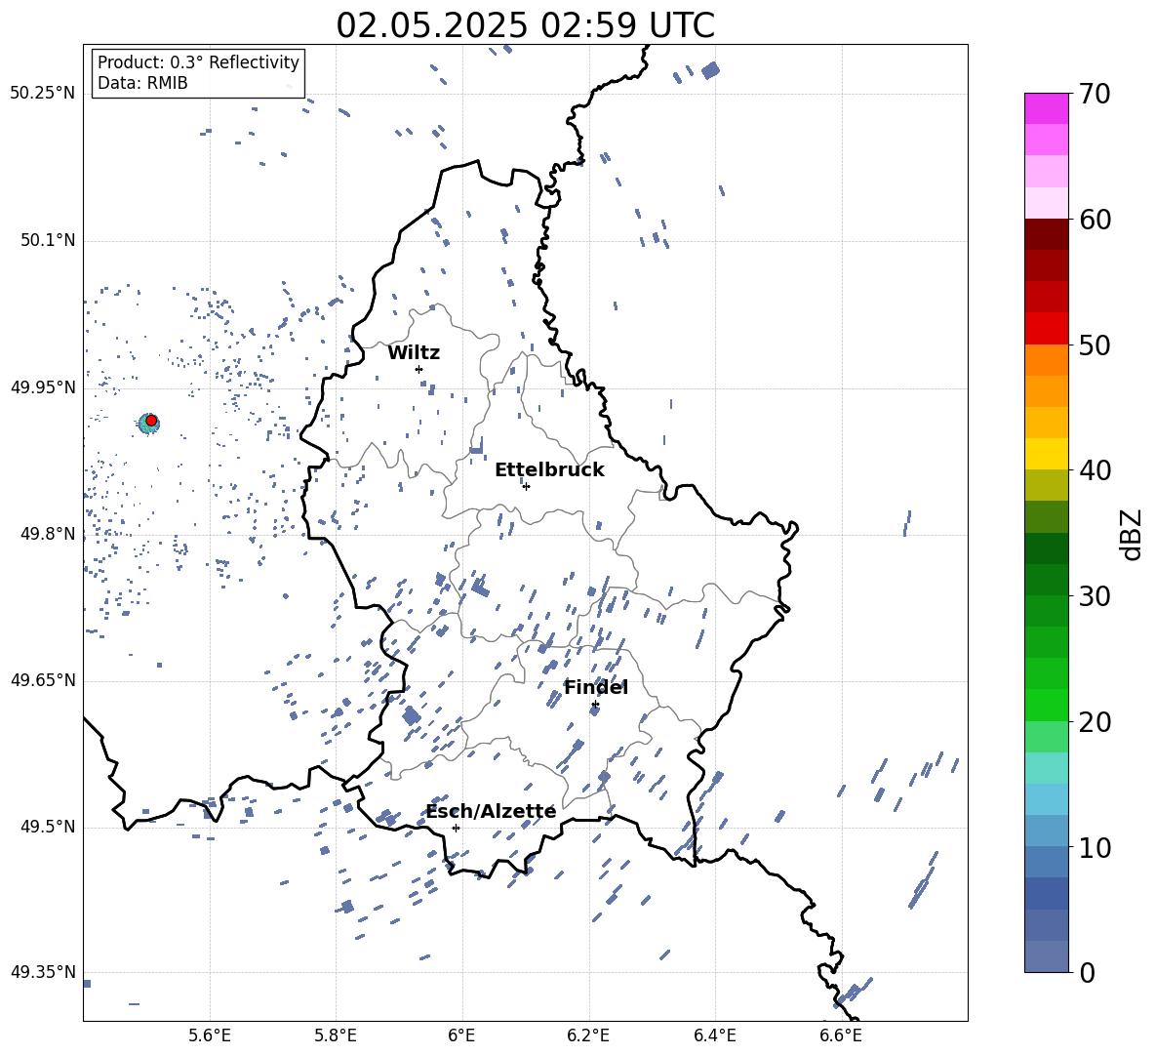Viewport: 1155px width, 1055px height.
Task: Click the 6°E longitude label
Action: [461, 1035]
